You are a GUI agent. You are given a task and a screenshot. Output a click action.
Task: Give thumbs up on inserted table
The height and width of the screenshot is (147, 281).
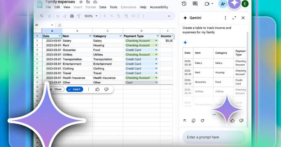coord(98,89)
